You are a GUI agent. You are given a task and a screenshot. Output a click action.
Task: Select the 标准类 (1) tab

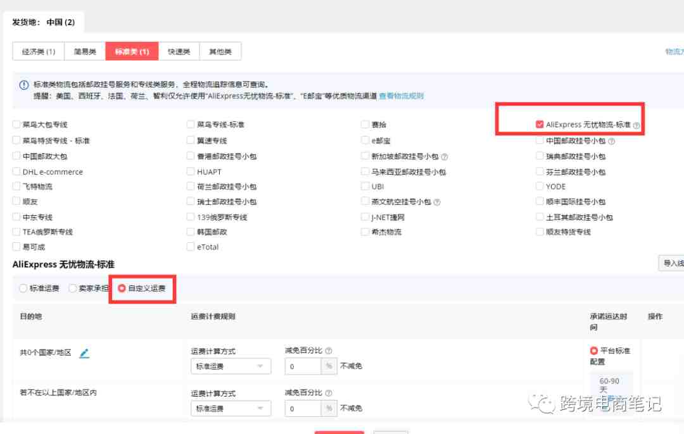tap(132, 51)
